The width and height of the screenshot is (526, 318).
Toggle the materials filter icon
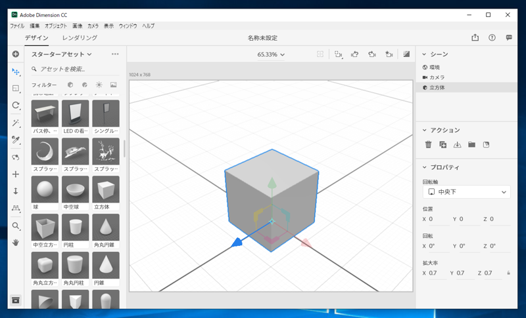click(85, 85)
